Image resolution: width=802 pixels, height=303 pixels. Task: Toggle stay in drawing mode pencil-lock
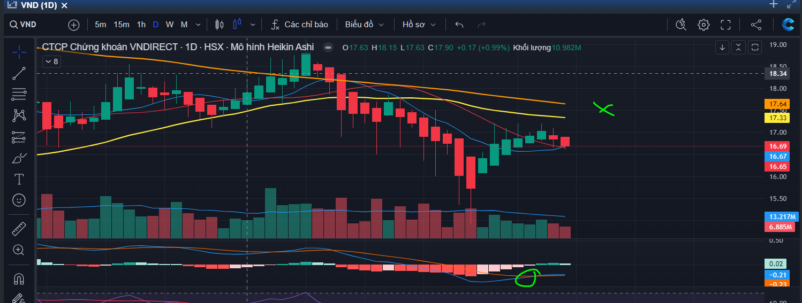pos(19,298)
